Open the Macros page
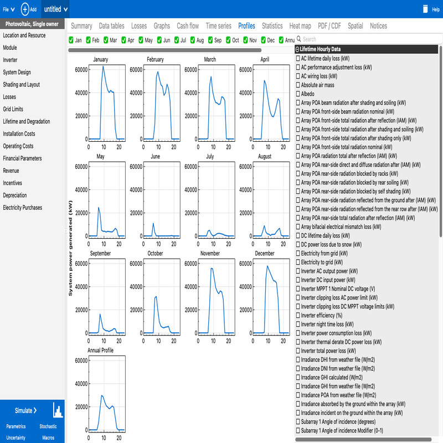The image size is (443, 443). point(48,437)
